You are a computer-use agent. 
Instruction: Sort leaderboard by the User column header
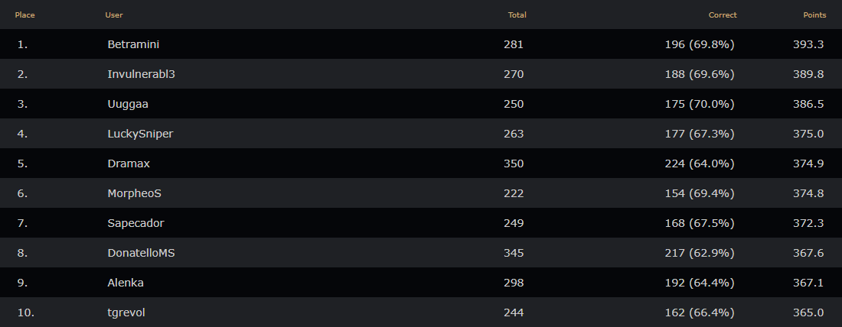(114, 15)
